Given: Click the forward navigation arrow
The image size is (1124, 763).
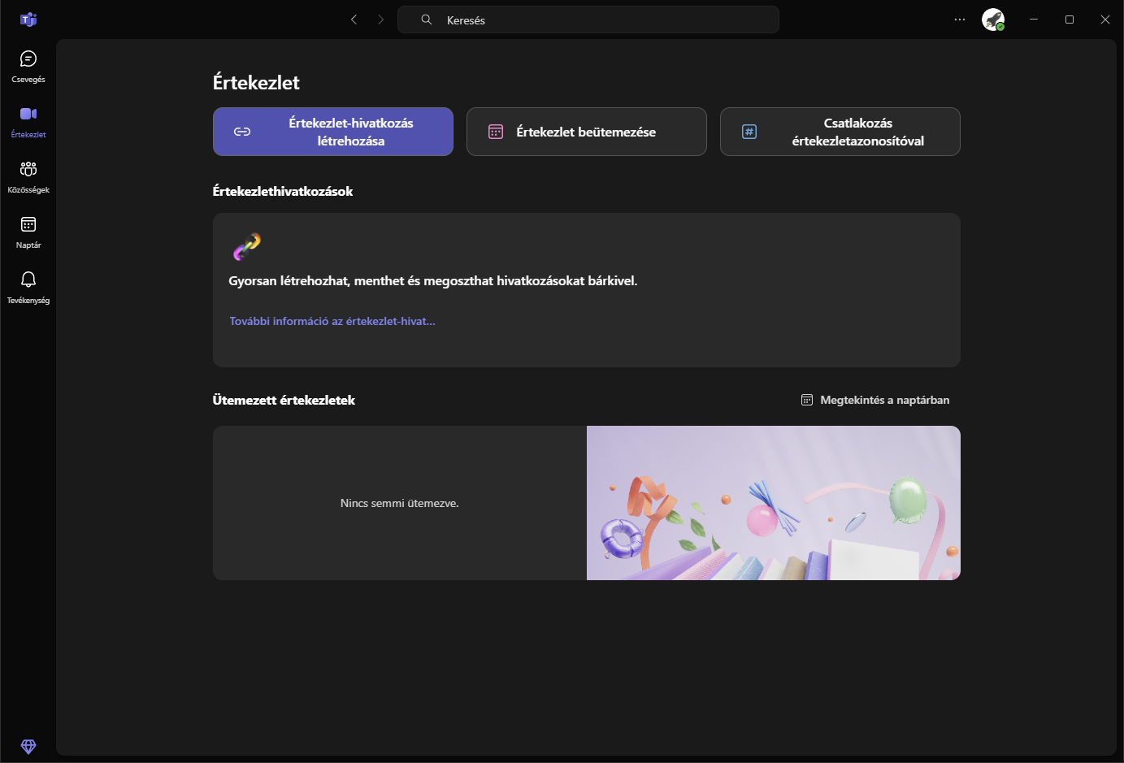Looking at the screenshot, I should click(380, 20).
